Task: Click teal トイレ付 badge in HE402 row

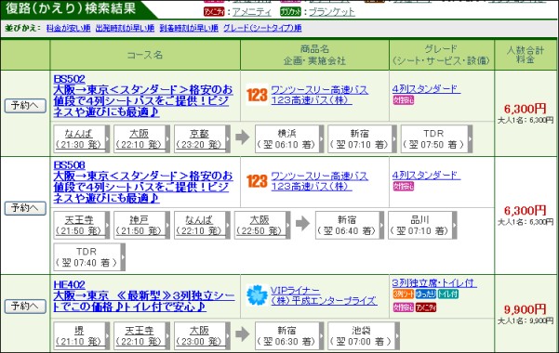Action: 447,294
